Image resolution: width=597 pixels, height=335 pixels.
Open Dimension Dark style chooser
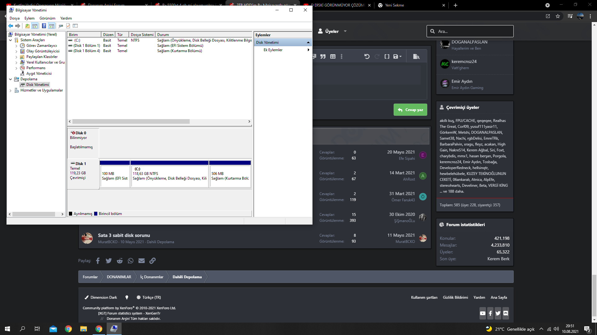(101, 297)
